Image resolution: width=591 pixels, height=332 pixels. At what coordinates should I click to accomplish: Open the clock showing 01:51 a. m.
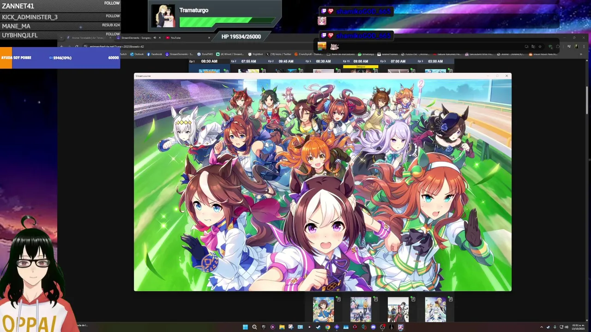click(578, 327)
